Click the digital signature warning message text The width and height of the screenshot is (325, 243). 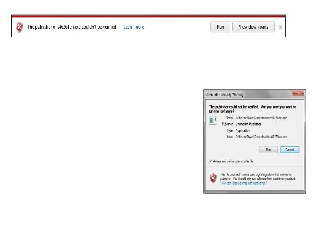click(x=256, y=176)
